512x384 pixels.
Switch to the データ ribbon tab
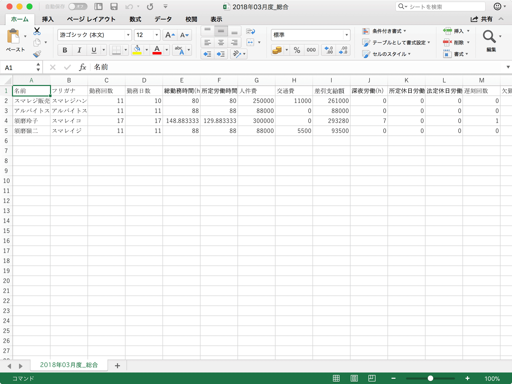pos(163,19)
